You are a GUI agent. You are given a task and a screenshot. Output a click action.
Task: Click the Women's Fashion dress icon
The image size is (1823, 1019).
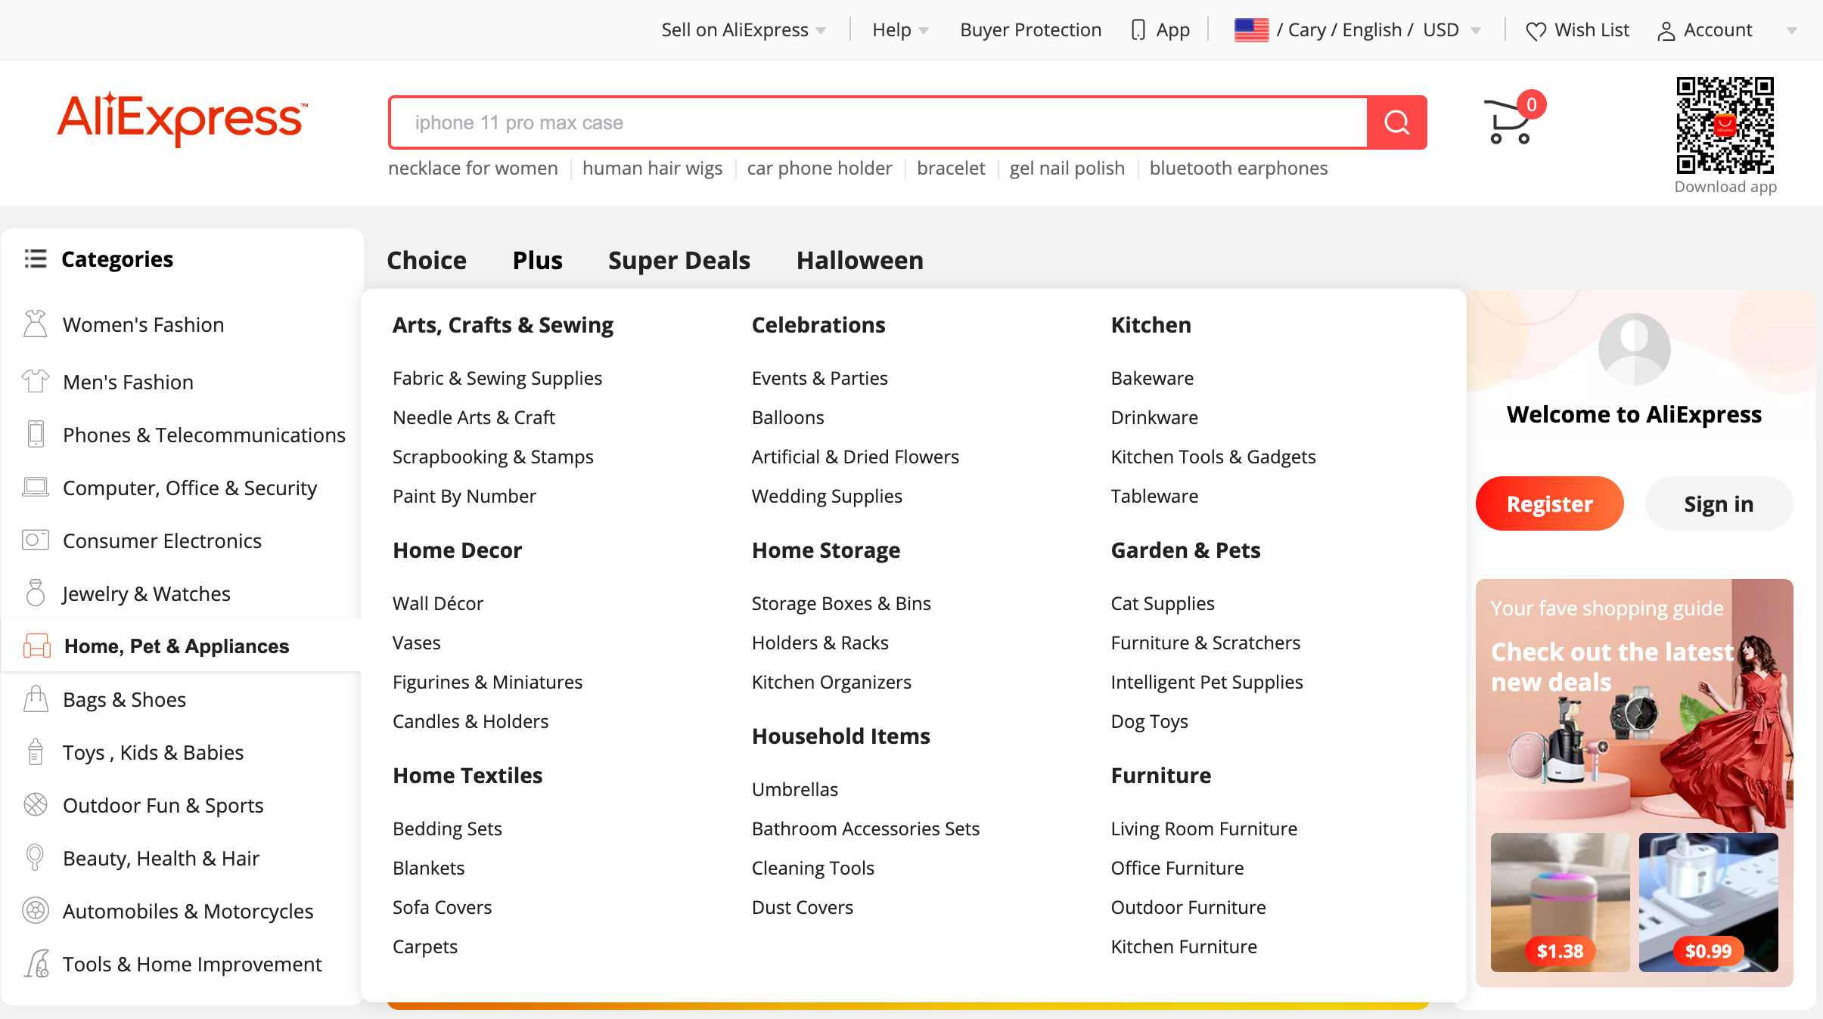(36, 324)
